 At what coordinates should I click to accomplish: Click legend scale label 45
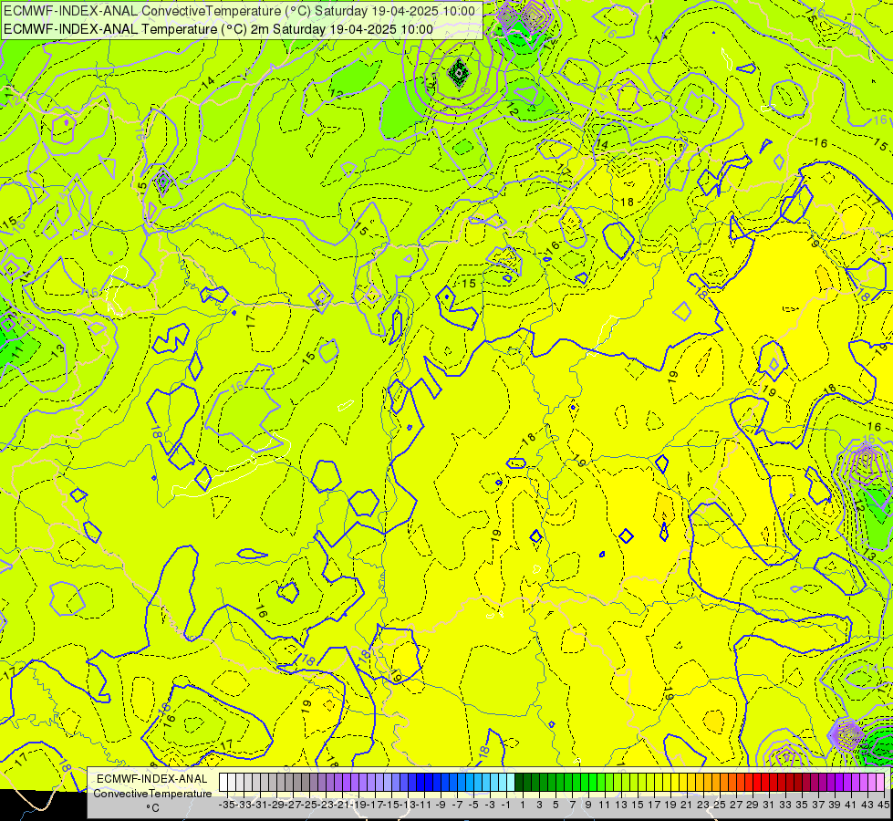[x=883, y=805]
